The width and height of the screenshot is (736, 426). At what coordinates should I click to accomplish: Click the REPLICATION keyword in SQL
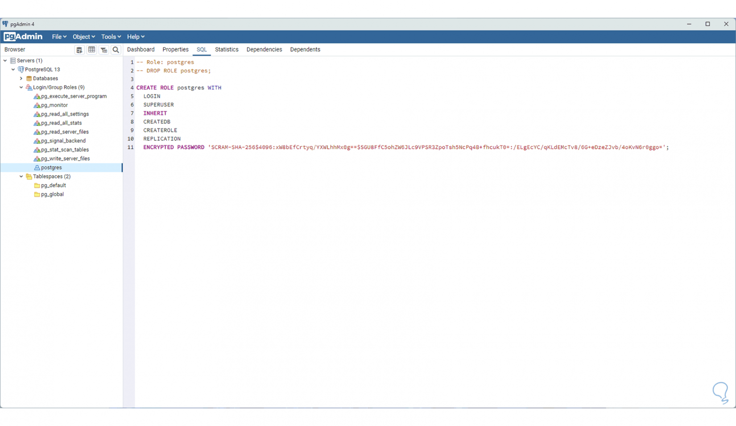(x=162, y=139)
